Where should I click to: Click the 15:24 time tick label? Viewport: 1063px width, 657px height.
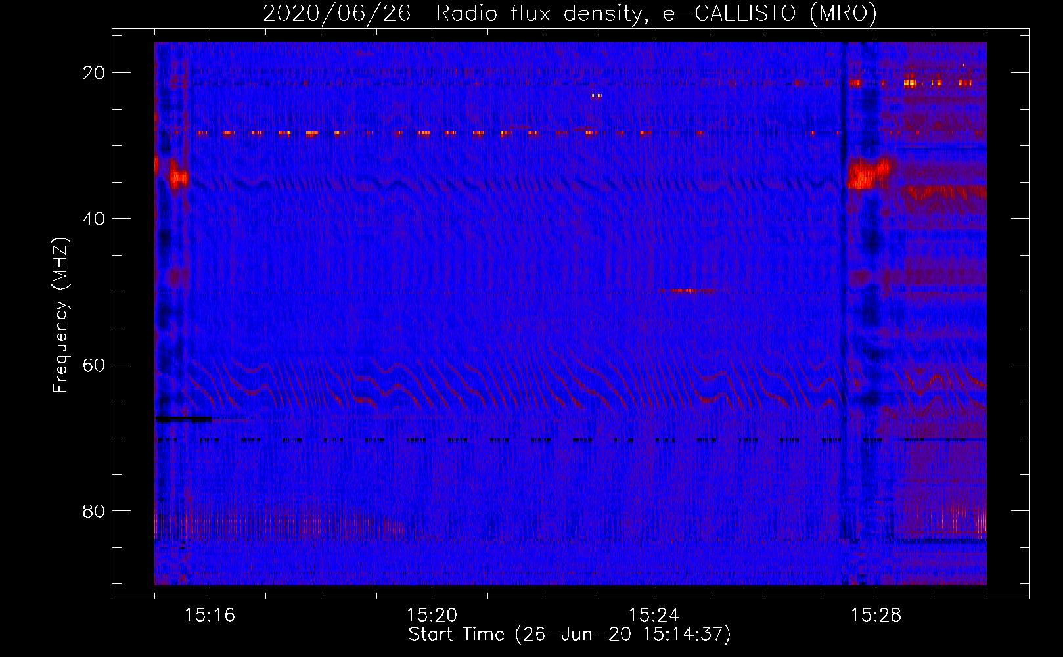pyautogui.click(x=654, y=616)
